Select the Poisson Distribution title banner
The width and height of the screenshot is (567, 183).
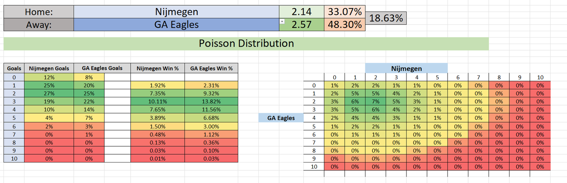coord(246,44)
